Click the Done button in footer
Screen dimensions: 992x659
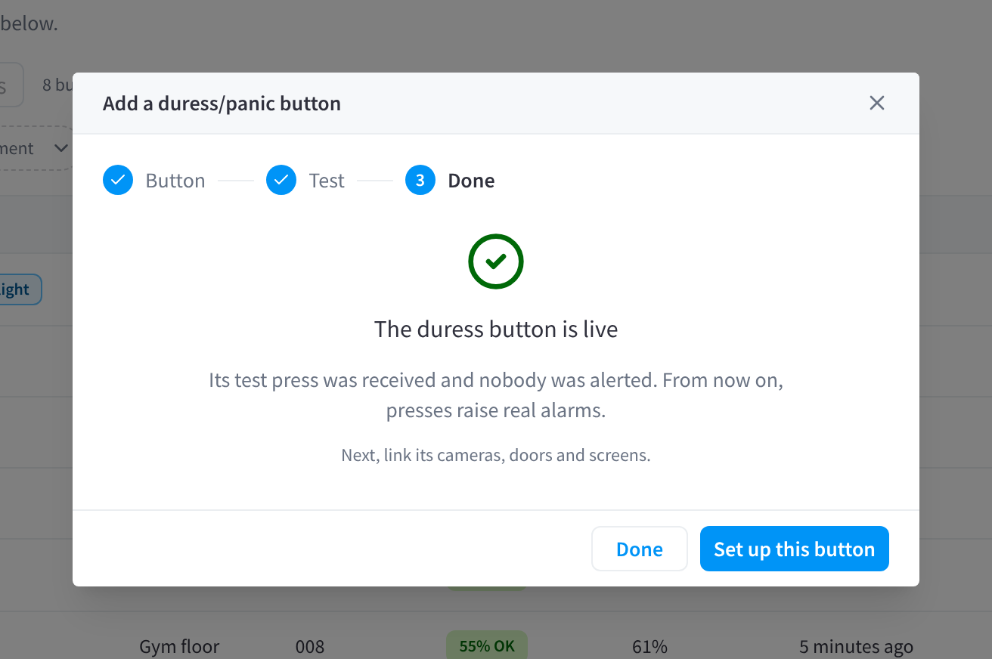click(640, 549)
